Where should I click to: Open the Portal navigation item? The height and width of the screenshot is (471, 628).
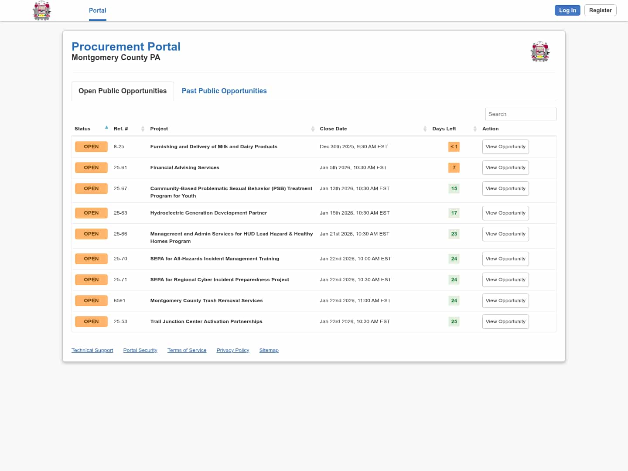(x=97, y=10)
